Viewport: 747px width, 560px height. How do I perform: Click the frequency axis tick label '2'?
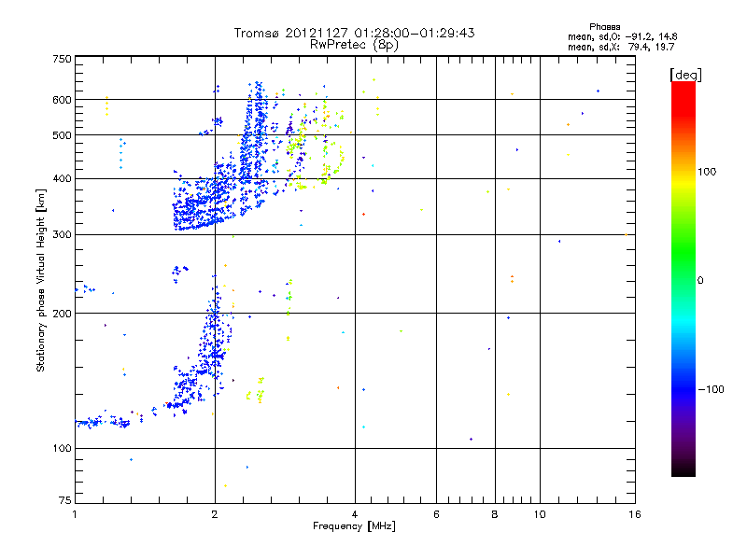(x=215, y=514)
